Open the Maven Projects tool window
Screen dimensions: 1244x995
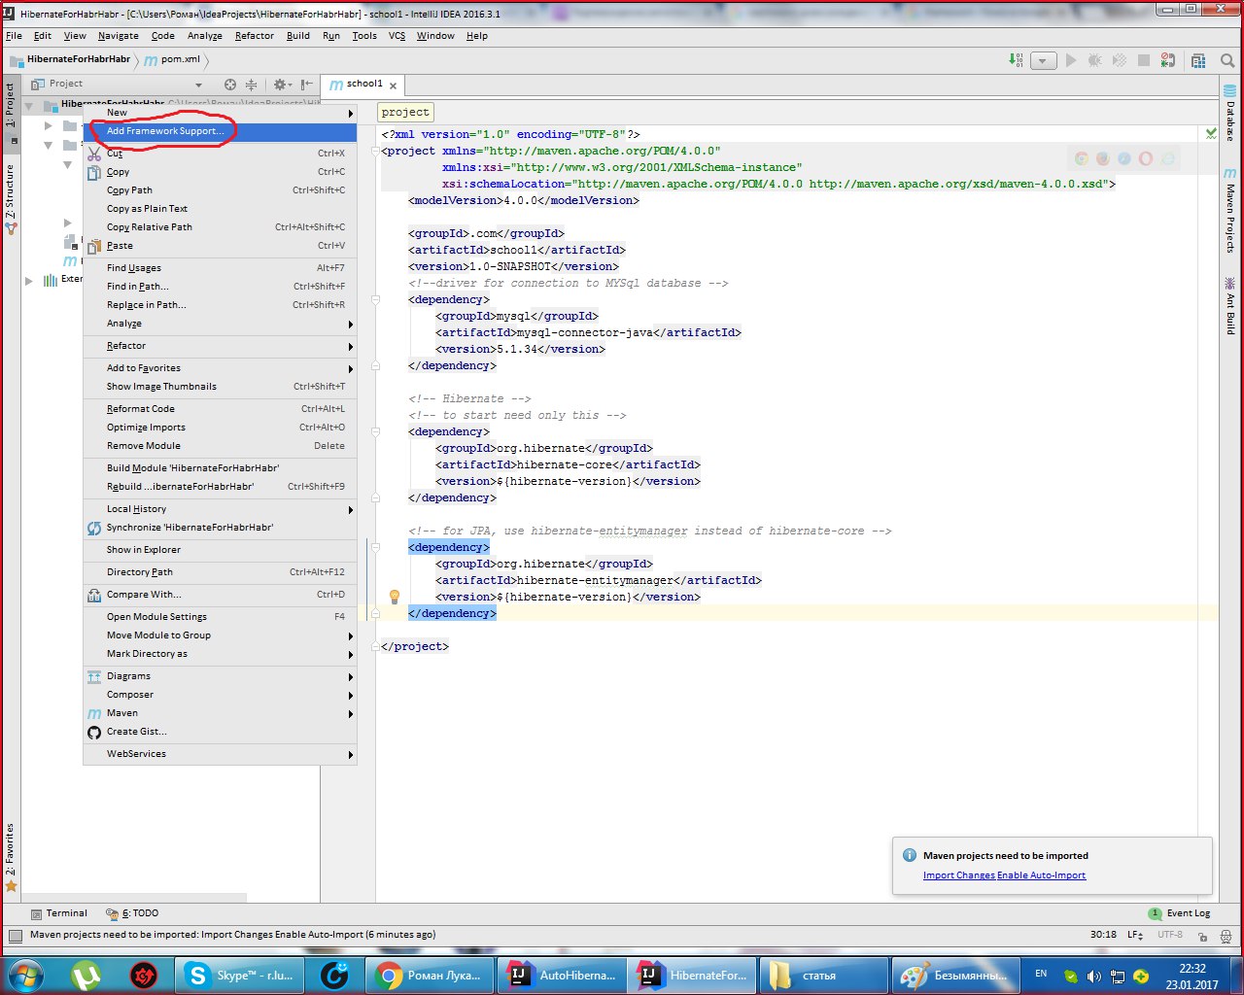1230,212
